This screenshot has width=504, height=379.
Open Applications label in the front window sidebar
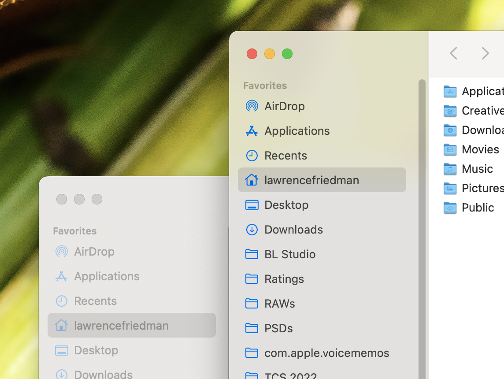[297, 131]
